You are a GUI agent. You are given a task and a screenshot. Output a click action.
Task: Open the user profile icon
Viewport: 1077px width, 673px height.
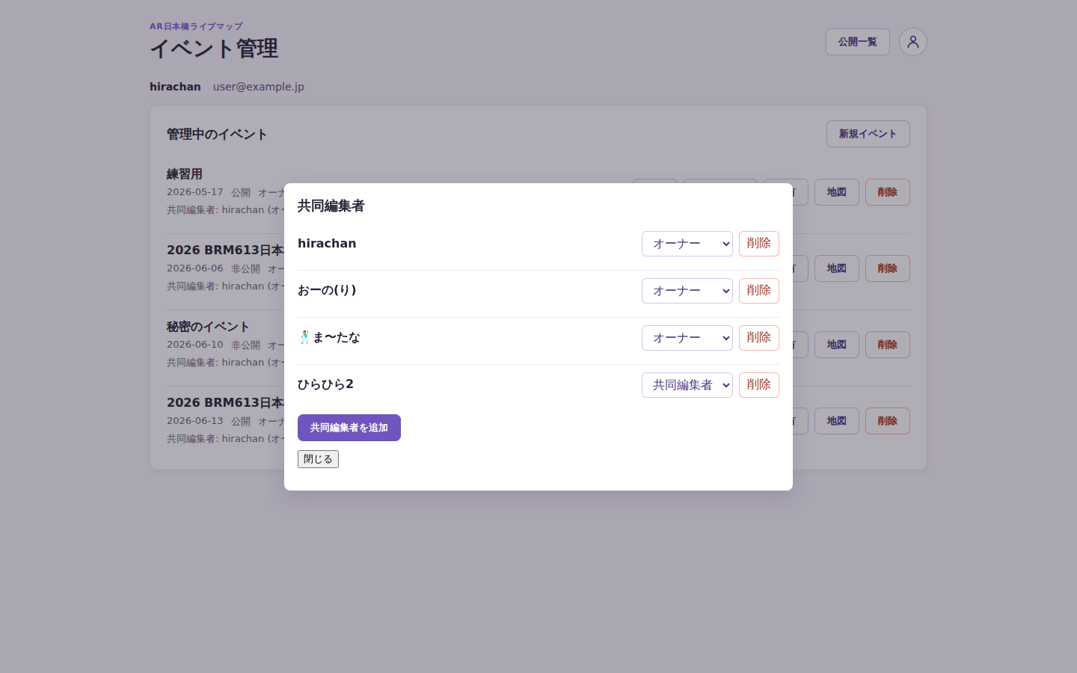pyautogui.click(x=912, y=42)
